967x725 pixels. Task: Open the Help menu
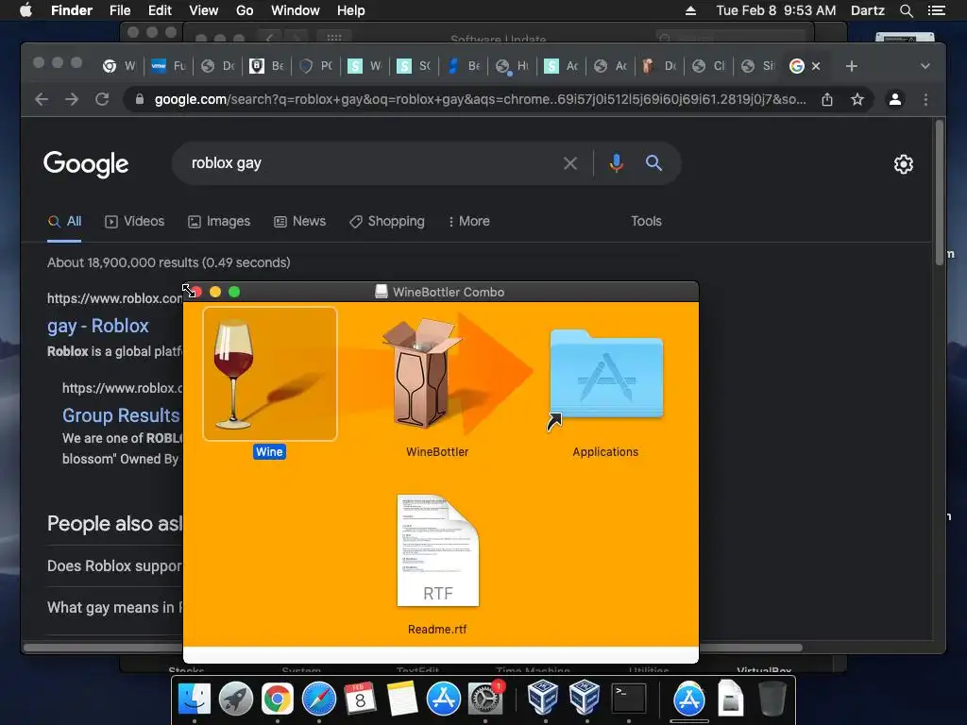(351, 10)
